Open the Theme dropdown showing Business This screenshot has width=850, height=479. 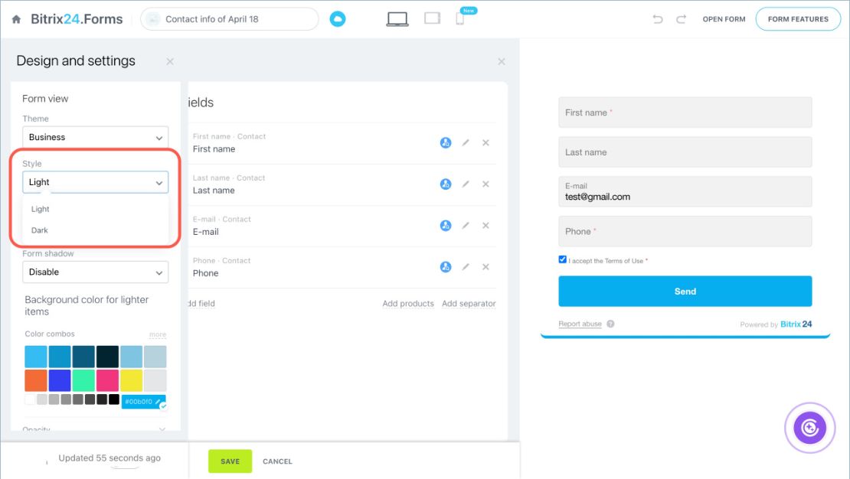click(x=96, y=137)
